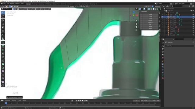Select the Rotate tool
Image resolution: width=195 pixels, height=109 pixels.
3,24
